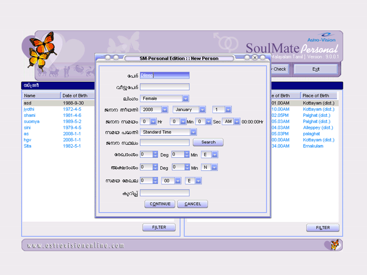This screenshot has width=367, height=275.
Task: Click the Check button in main window
Action: (x=279, y=69)
